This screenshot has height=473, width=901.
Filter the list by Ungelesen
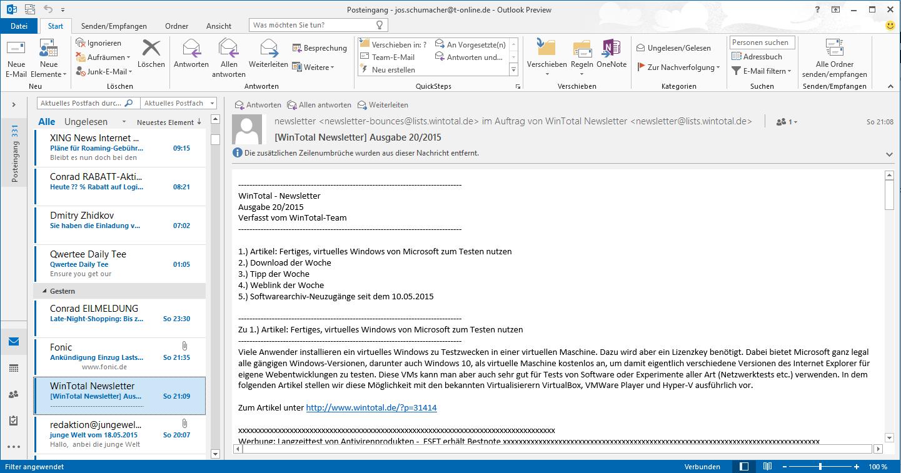point(86,122)
